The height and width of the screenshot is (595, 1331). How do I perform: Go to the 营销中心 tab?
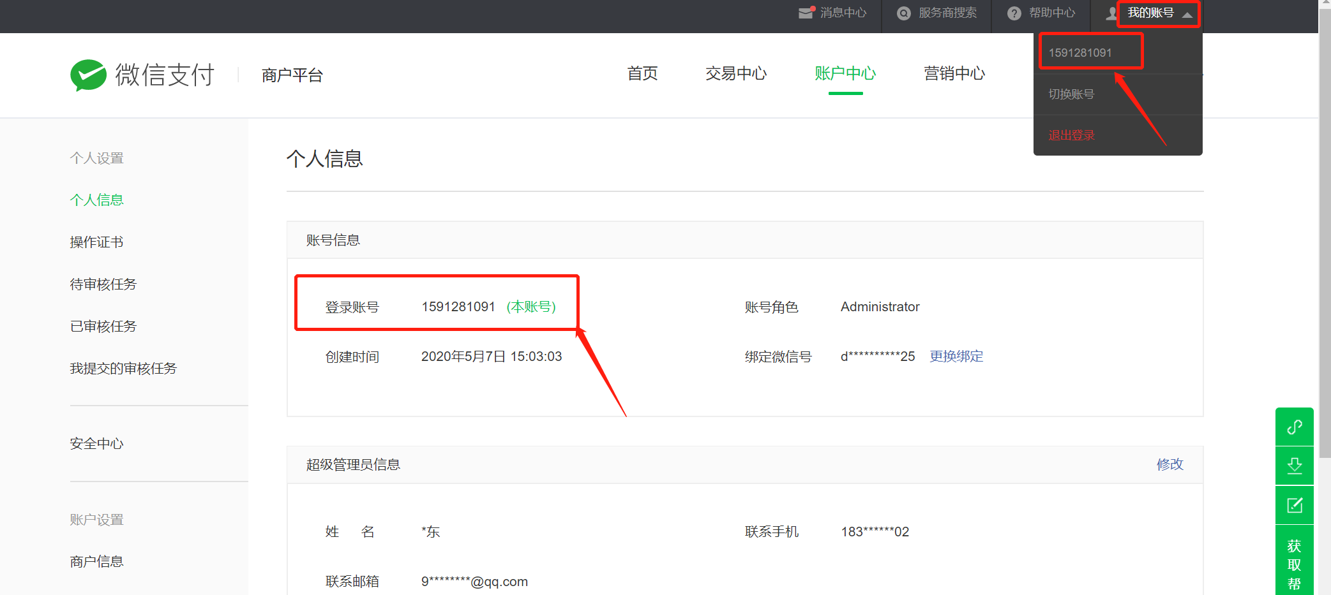pyautogui.click(x=954, y=73)
